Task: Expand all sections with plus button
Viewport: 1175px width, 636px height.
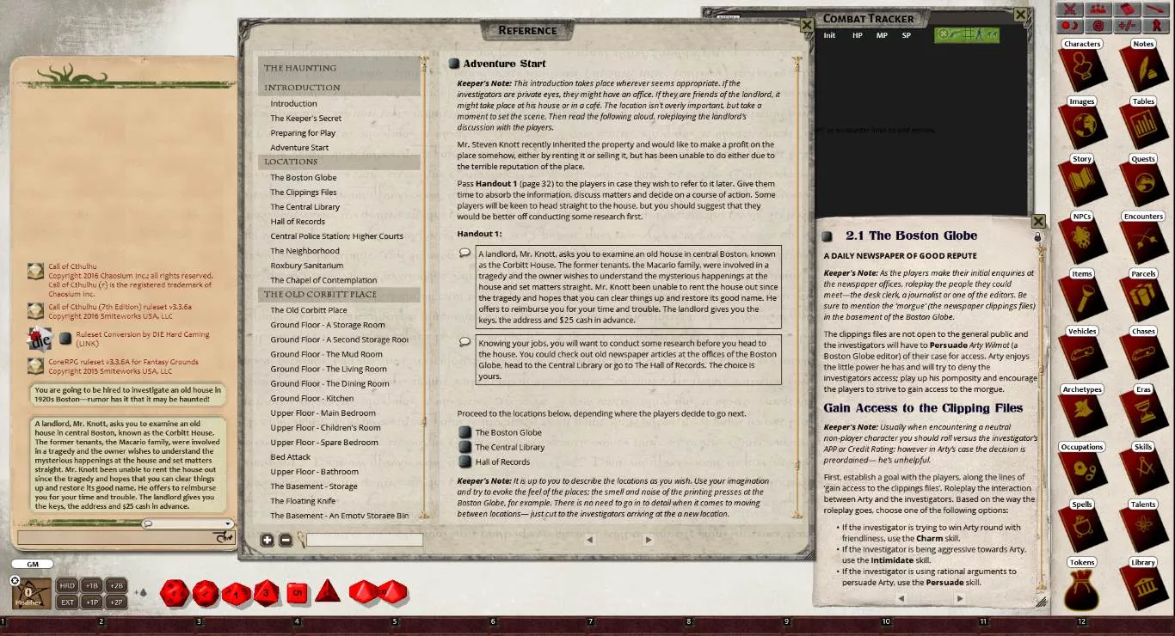Action: click(268, 540)
